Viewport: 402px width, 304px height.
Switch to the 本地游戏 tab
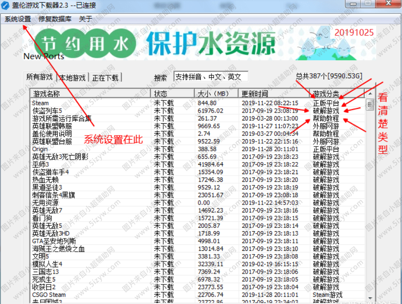pos(72,78)
